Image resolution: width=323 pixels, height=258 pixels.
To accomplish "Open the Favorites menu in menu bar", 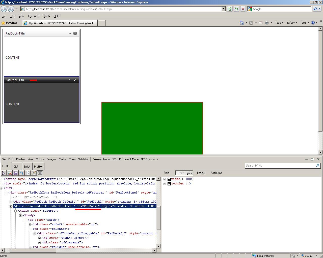I will click(x=34, y=16).
